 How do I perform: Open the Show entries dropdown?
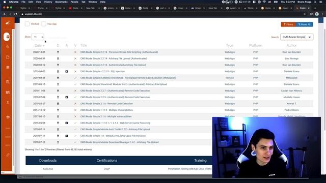[38, 37]
